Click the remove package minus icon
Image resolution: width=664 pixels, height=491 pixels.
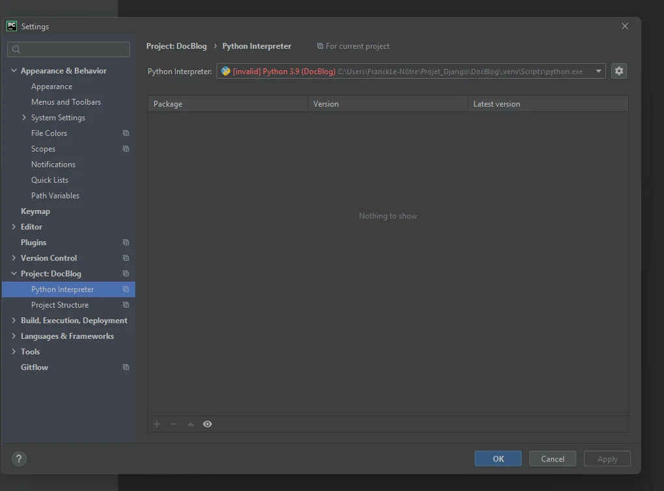point(174,424)
